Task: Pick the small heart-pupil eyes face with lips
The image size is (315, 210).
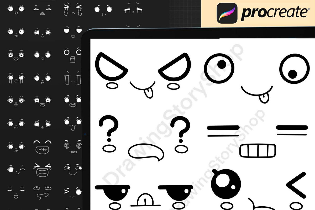Action: coord(16,55)
